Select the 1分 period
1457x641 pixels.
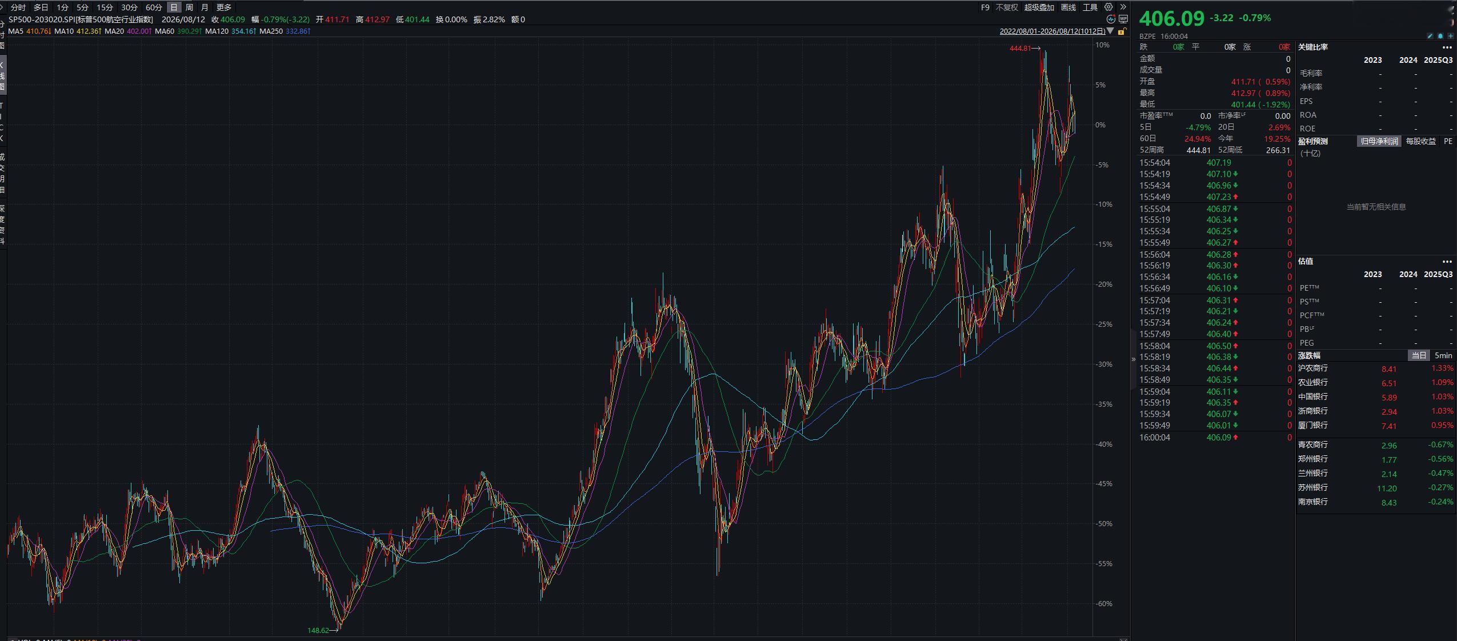click(62, 7)
